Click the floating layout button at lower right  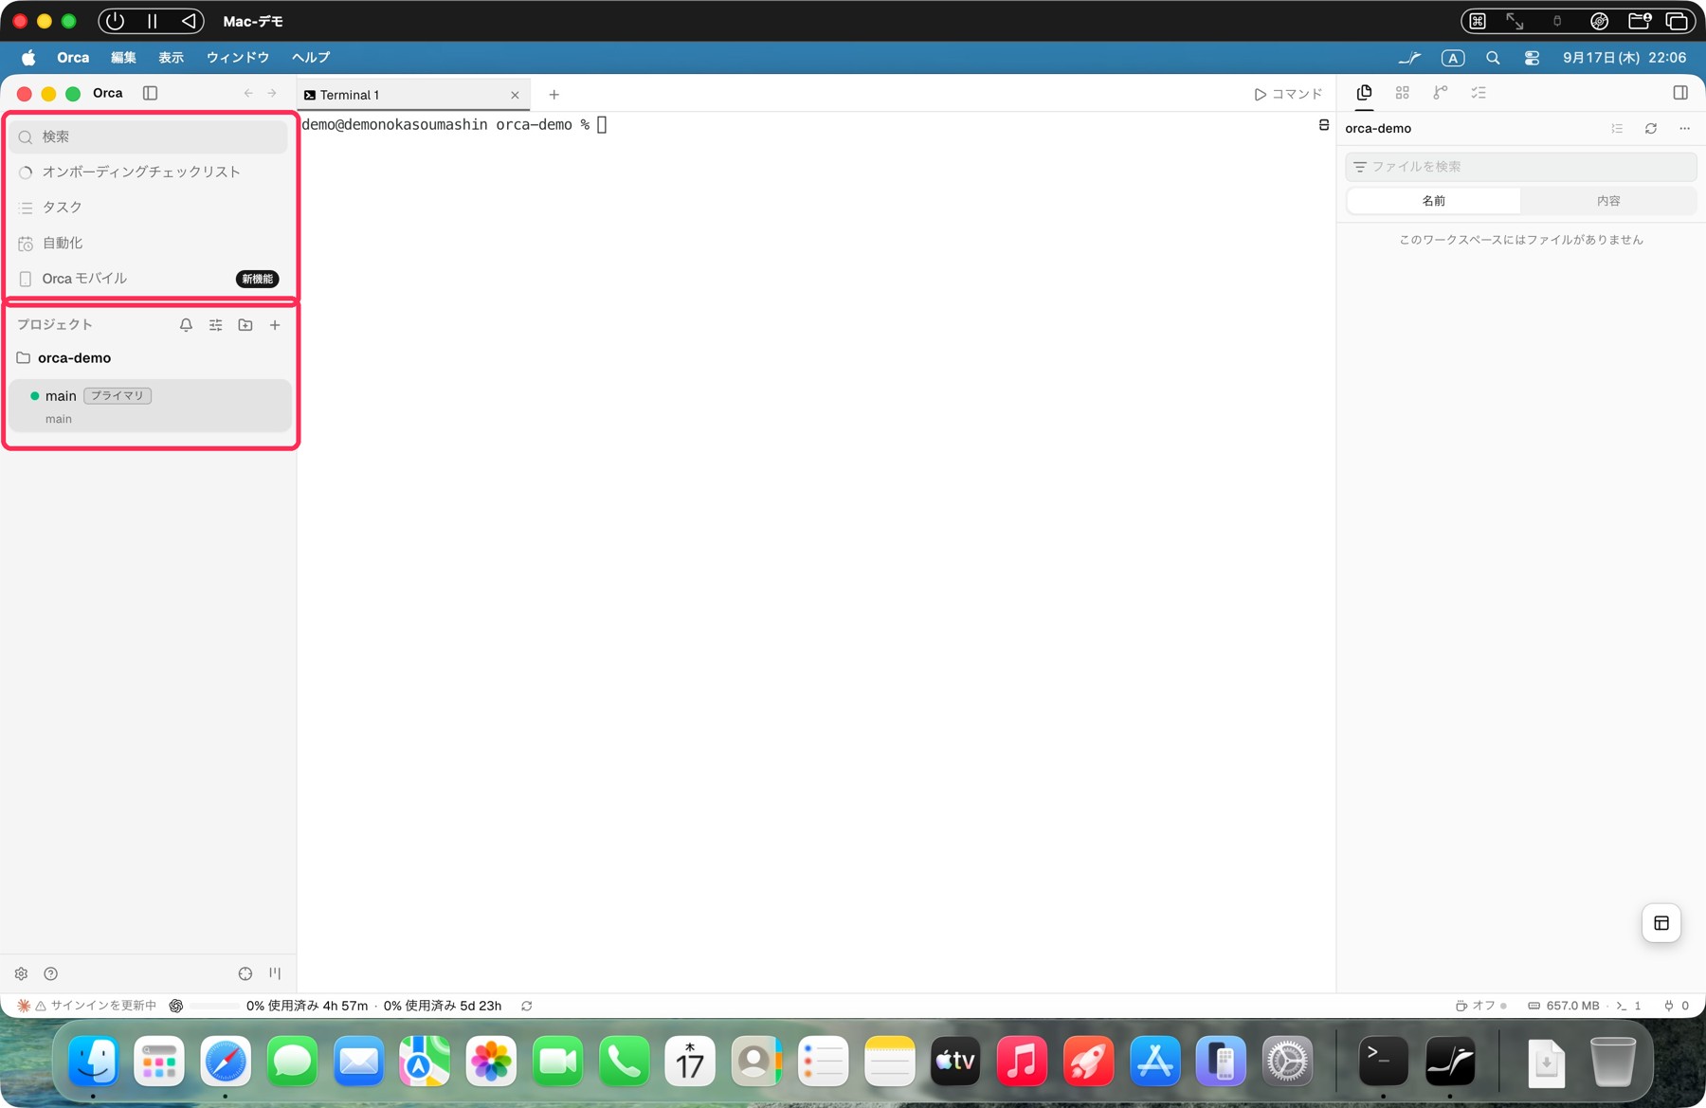click(1661, 923)
